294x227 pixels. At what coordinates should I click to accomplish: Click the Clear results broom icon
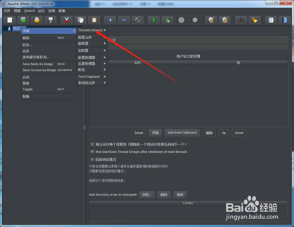[211, 20]
